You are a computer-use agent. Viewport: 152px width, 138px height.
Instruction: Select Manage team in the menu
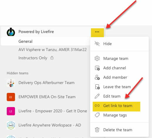(119, 58)
